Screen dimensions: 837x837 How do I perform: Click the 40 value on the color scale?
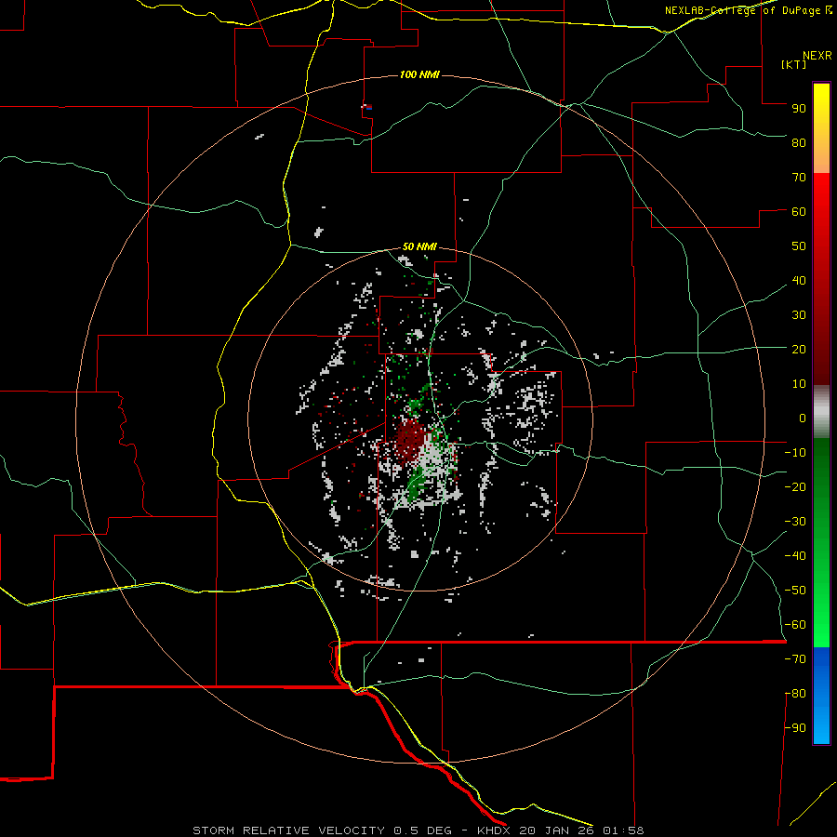(799, 280)
